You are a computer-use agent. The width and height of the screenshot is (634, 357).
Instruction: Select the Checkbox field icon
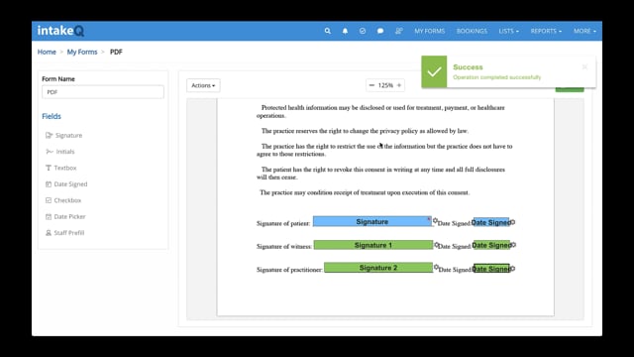(x=49, y=200)
